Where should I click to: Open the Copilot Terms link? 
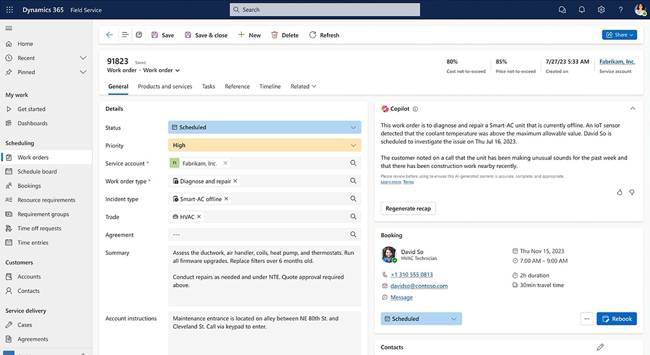click(x=408, y=182)
